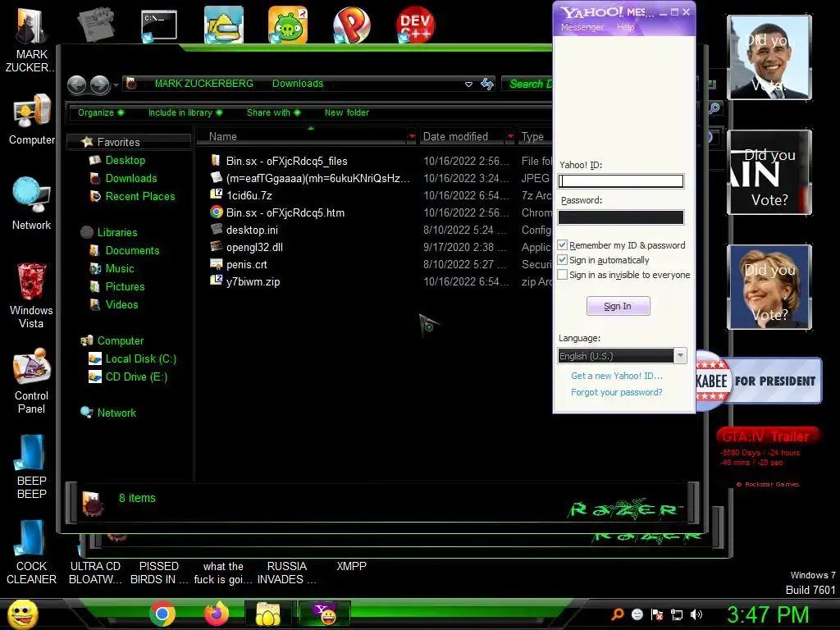Open the Language English (U.S.) dropdown
The width and height of the screenshot is (840, 630).
(x=622, y=356)
